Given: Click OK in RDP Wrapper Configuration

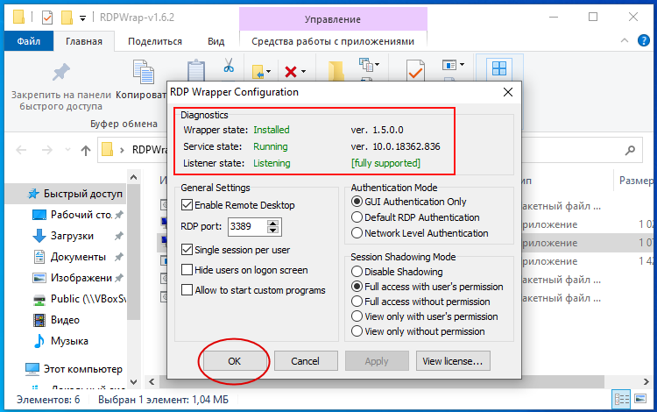Looking at the screenshot, I should click(234, 361).
